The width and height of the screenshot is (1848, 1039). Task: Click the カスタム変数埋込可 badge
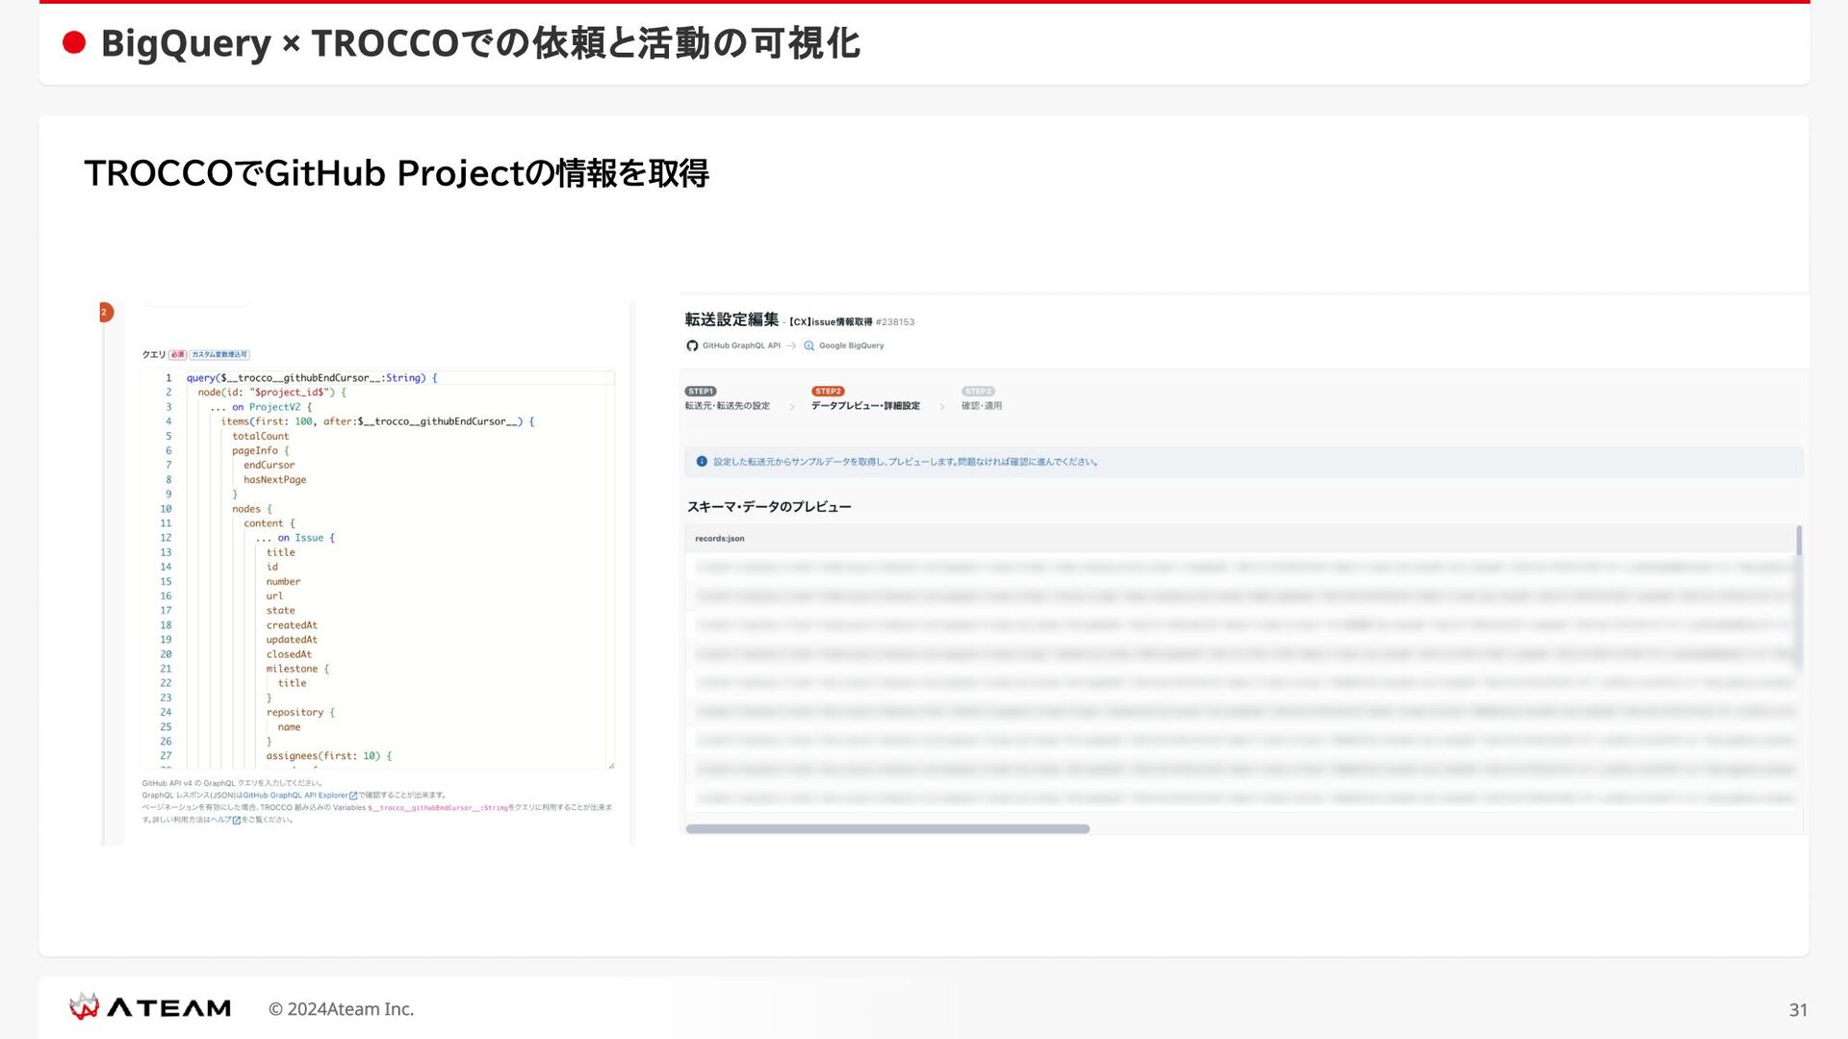219,355
